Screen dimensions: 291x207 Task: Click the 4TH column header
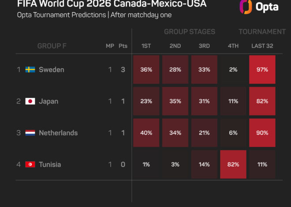tap(233, 46)
